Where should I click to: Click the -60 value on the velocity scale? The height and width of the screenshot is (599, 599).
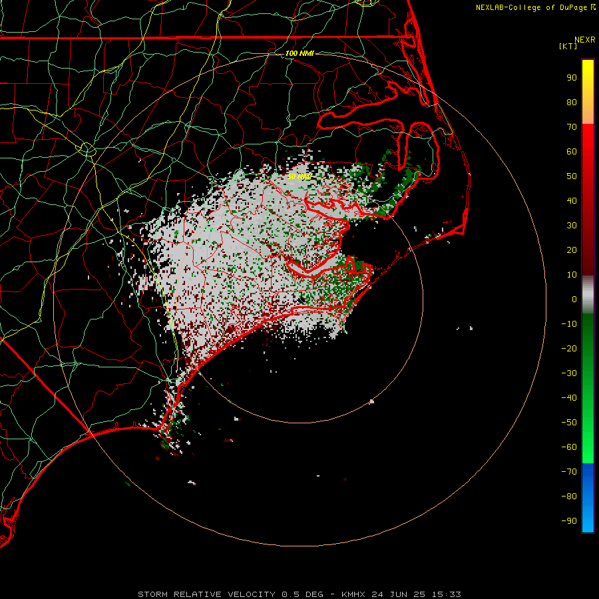tap(569, 447)
